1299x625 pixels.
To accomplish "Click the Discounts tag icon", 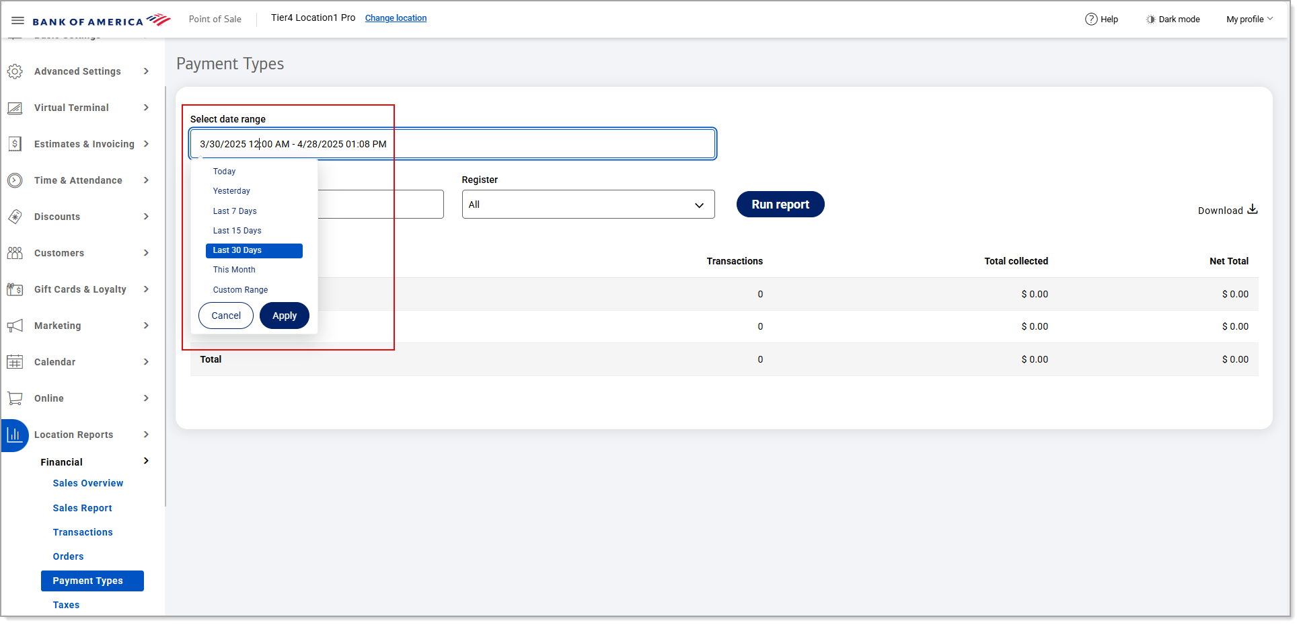I will [15, 217].
